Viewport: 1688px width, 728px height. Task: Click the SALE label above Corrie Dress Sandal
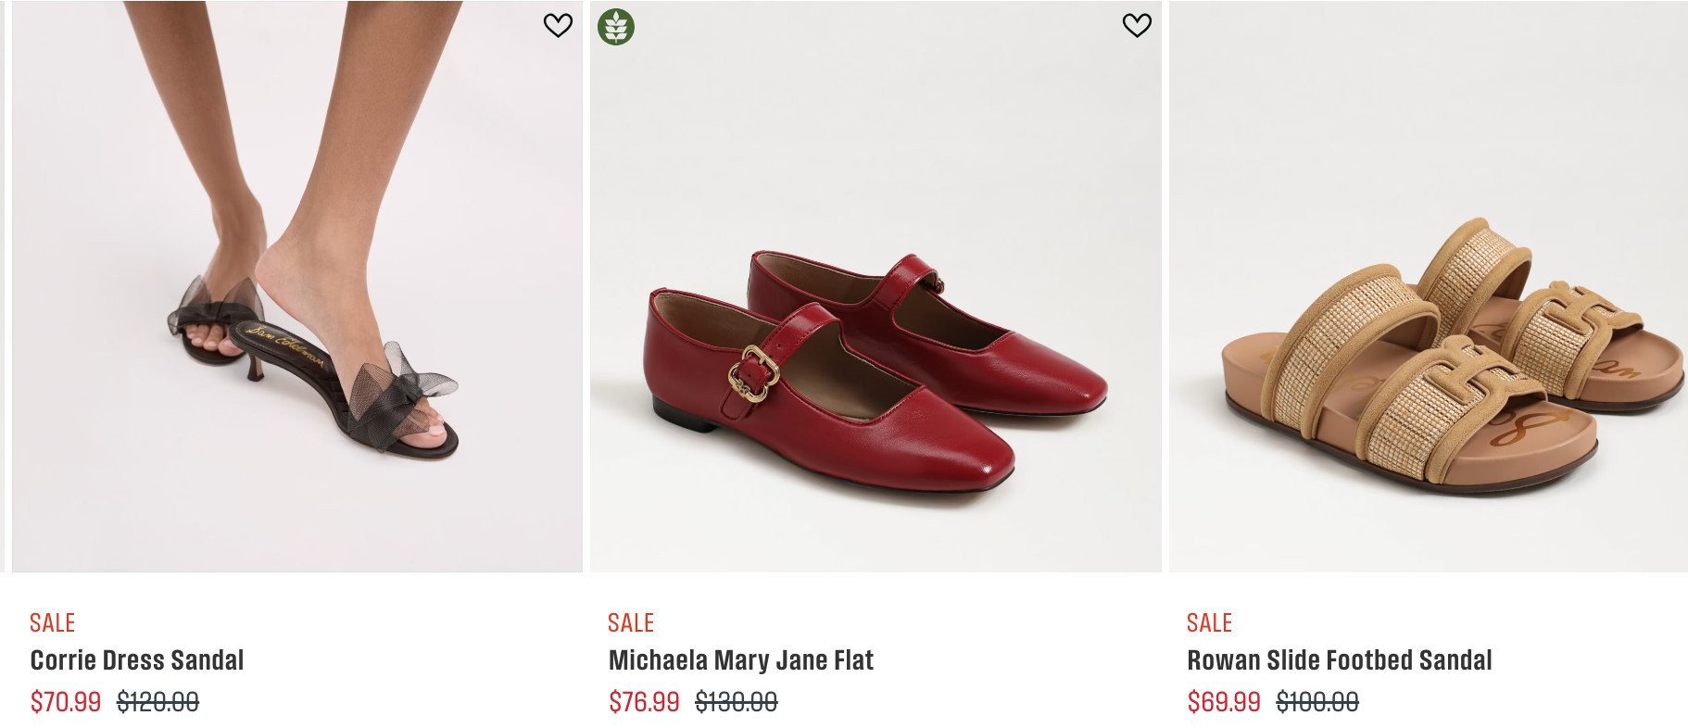pos(52,622)
